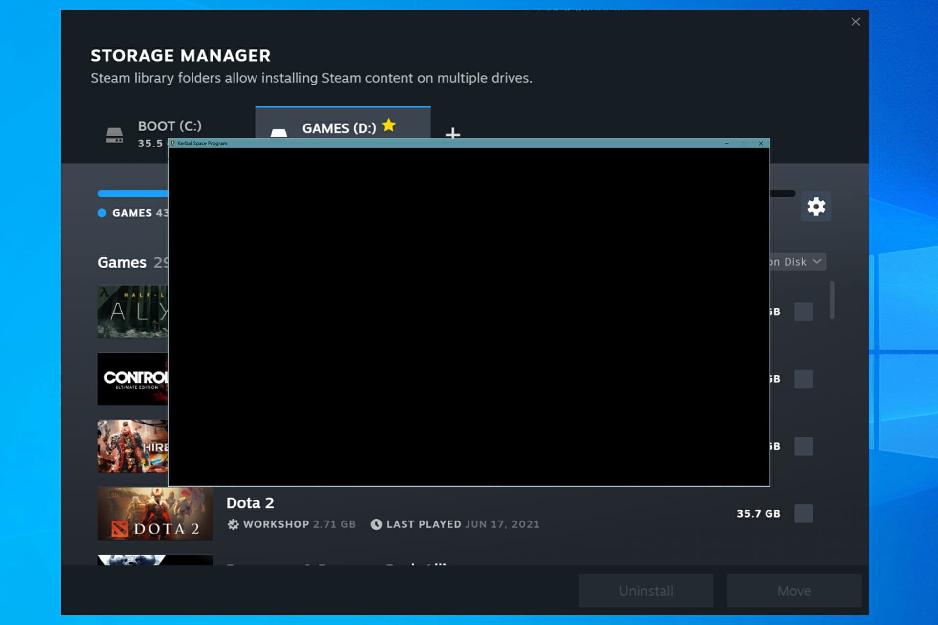The image size is (938, 625).
Task: Click the blue disk usage bar
Action: pyautogui.click(x=132, y=194)
